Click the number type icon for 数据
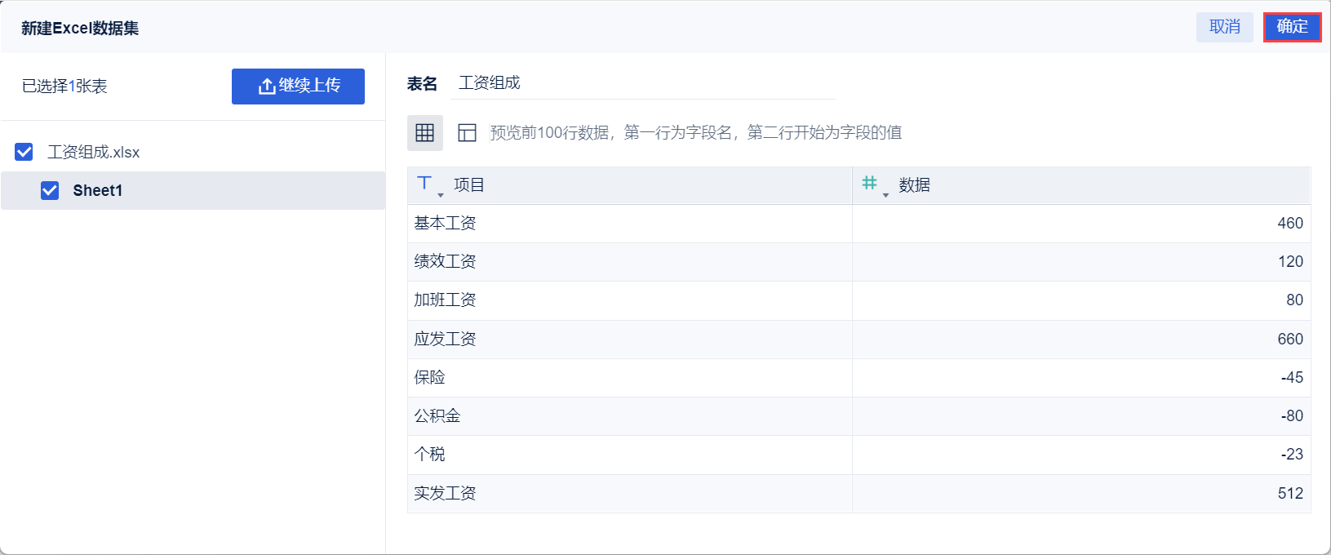The height and width of the screenshot is (555, 1331). (x=869, y=184)
